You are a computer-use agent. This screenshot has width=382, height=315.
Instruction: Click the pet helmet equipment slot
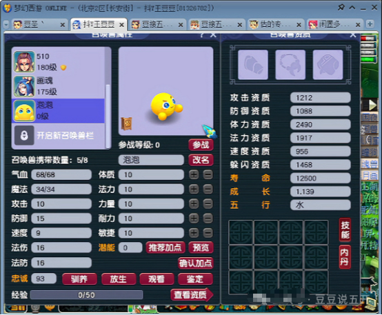(328, 65)
